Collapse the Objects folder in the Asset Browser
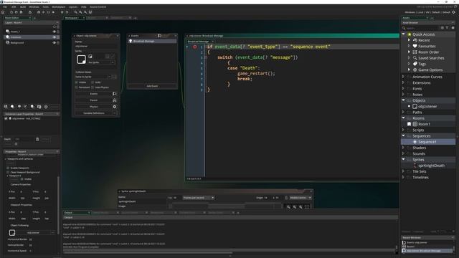Screen dimensions: 459x258 pyautogui.click(x=403, y=100)
